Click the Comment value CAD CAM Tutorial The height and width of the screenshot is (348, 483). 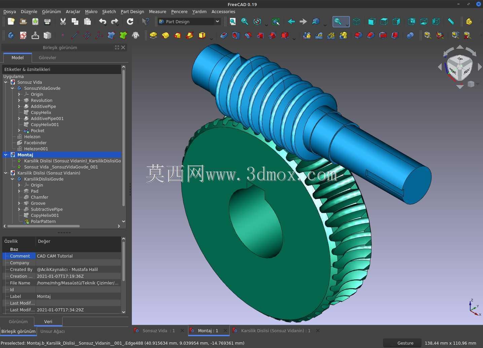coord(78,256)
